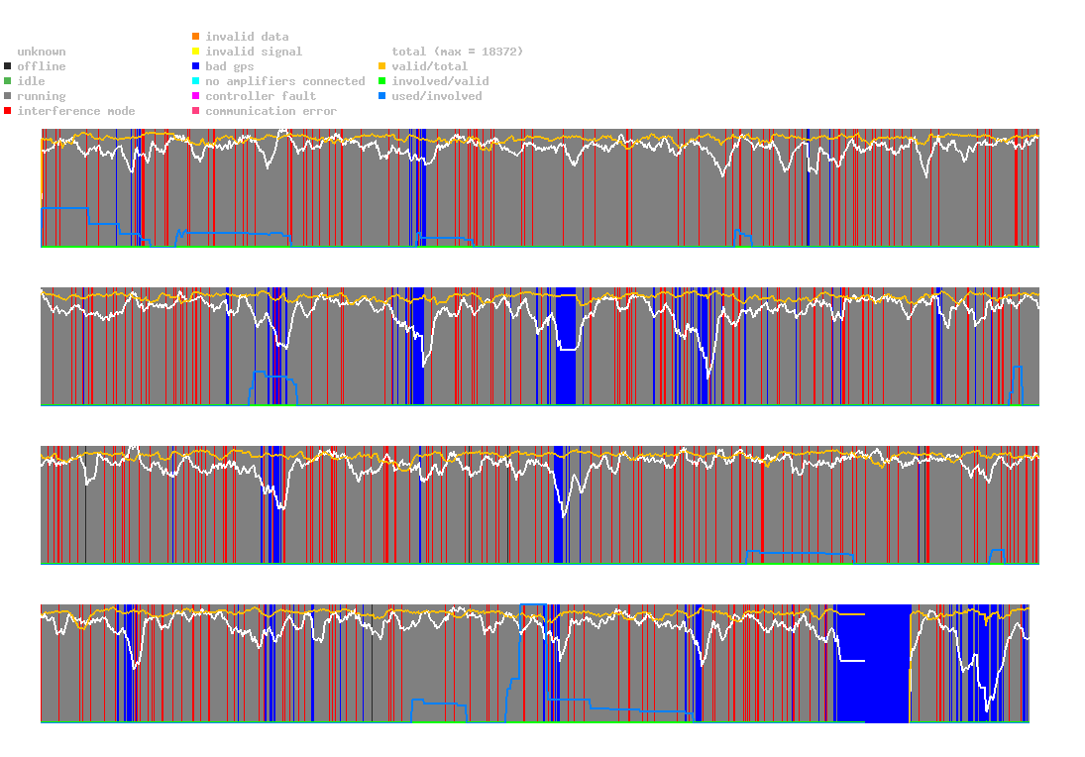Click the "no amplifiers connected" legend label
The image size is (1085, 757).
(x=285, y=81)
